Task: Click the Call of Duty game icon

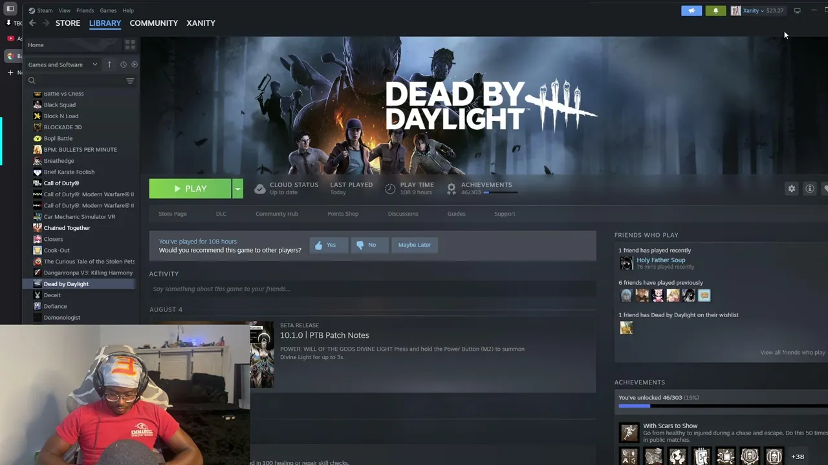Action: coord(38,183)
